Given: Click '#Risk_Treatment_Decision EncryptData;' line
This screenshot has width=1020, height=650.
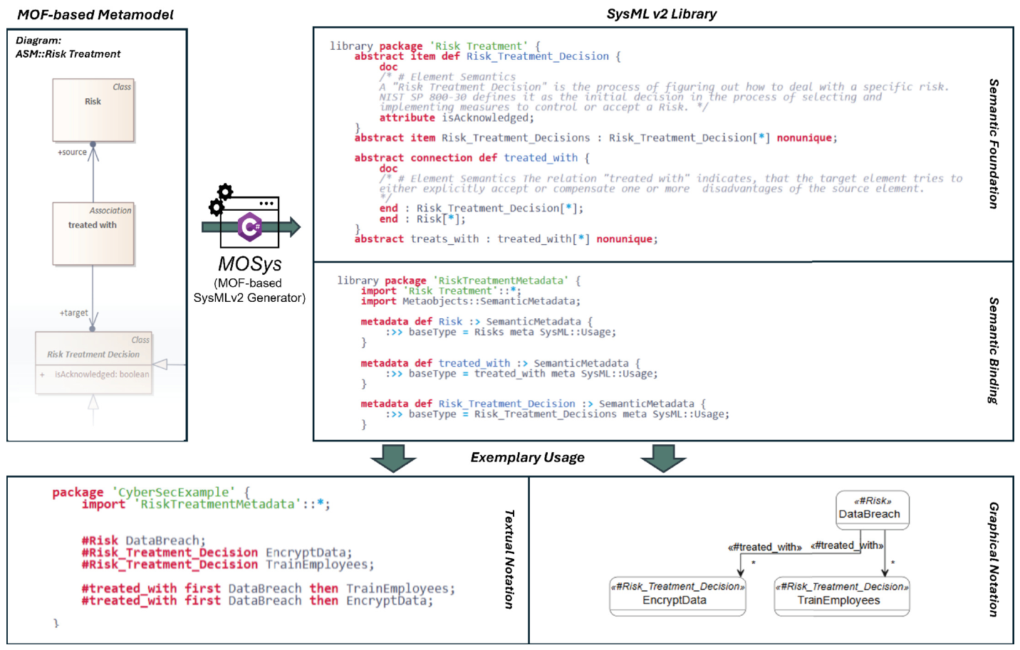Looking at the screenshot, I should [x=217, y=553].
